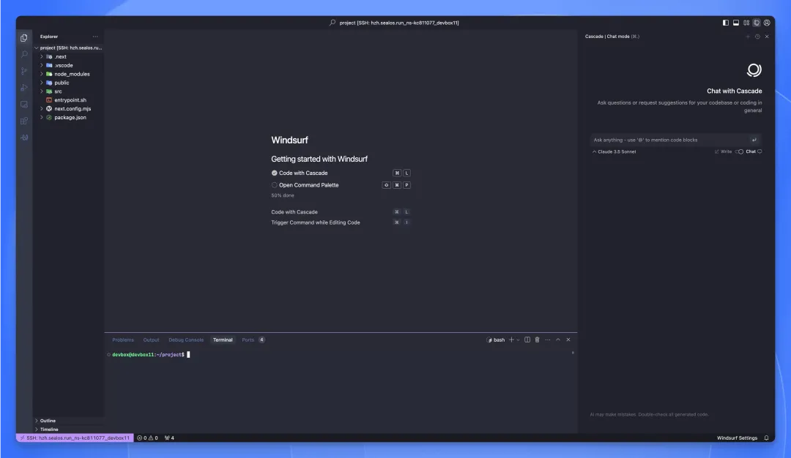Click forwarded ports count in status bar
This screenshot has width=791, height=458.
click(x=169, y=438)
